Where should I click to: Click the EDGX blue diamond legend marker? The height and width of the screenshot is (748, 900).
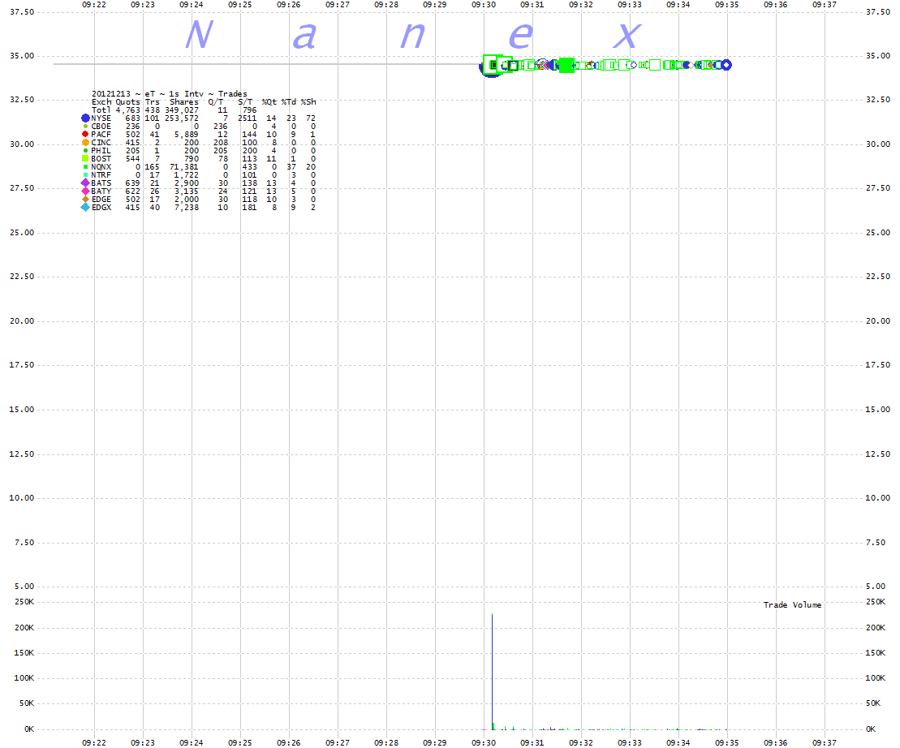point(85,207)
